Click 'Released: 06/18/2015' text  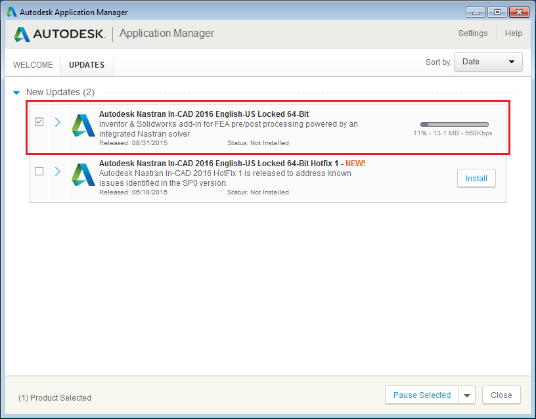point(133,192)
